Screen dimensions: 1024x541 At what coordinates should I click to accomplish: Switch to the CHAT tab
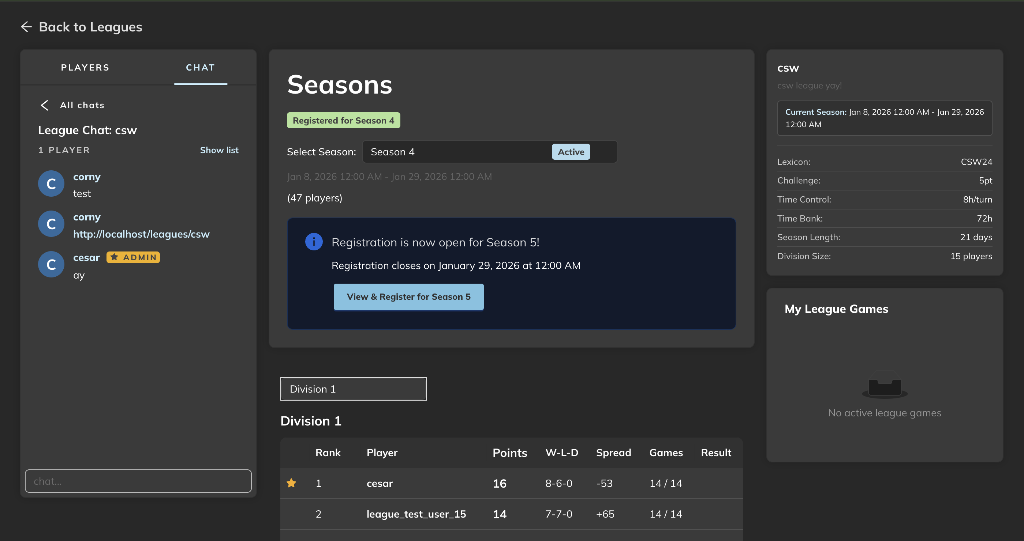[200, 68]
